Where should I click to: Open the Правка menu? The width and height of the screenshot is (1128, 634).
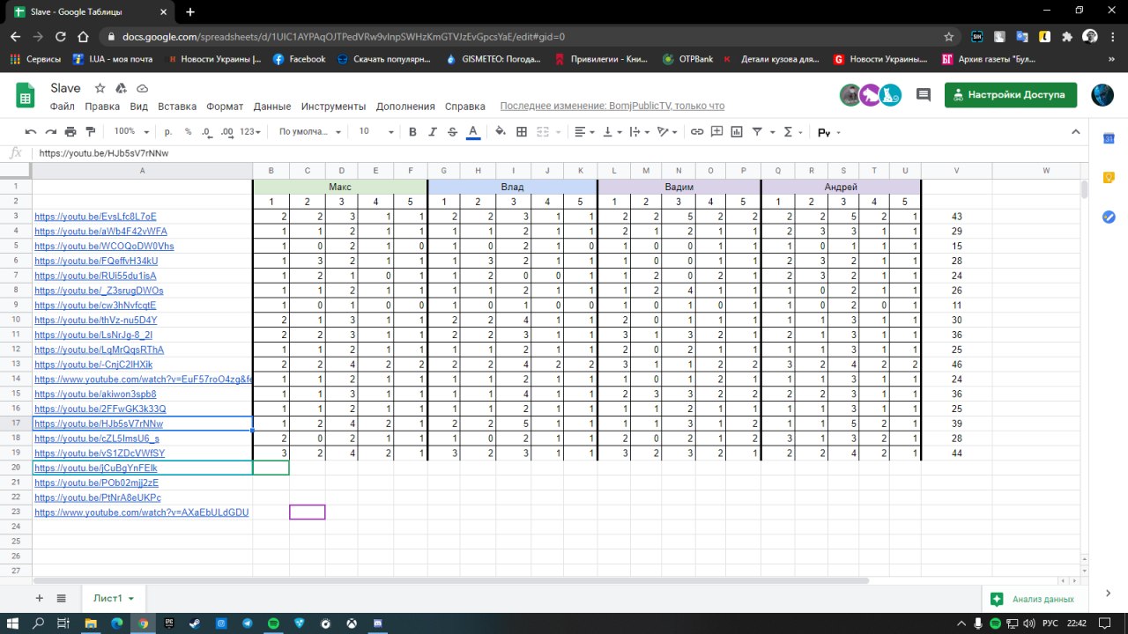pyautogui.click(x=102, y=107)
